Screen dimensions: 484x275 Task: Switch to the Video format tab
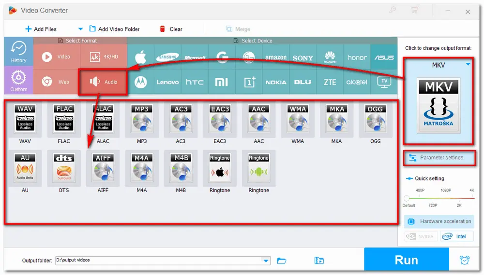coord(57,56)
